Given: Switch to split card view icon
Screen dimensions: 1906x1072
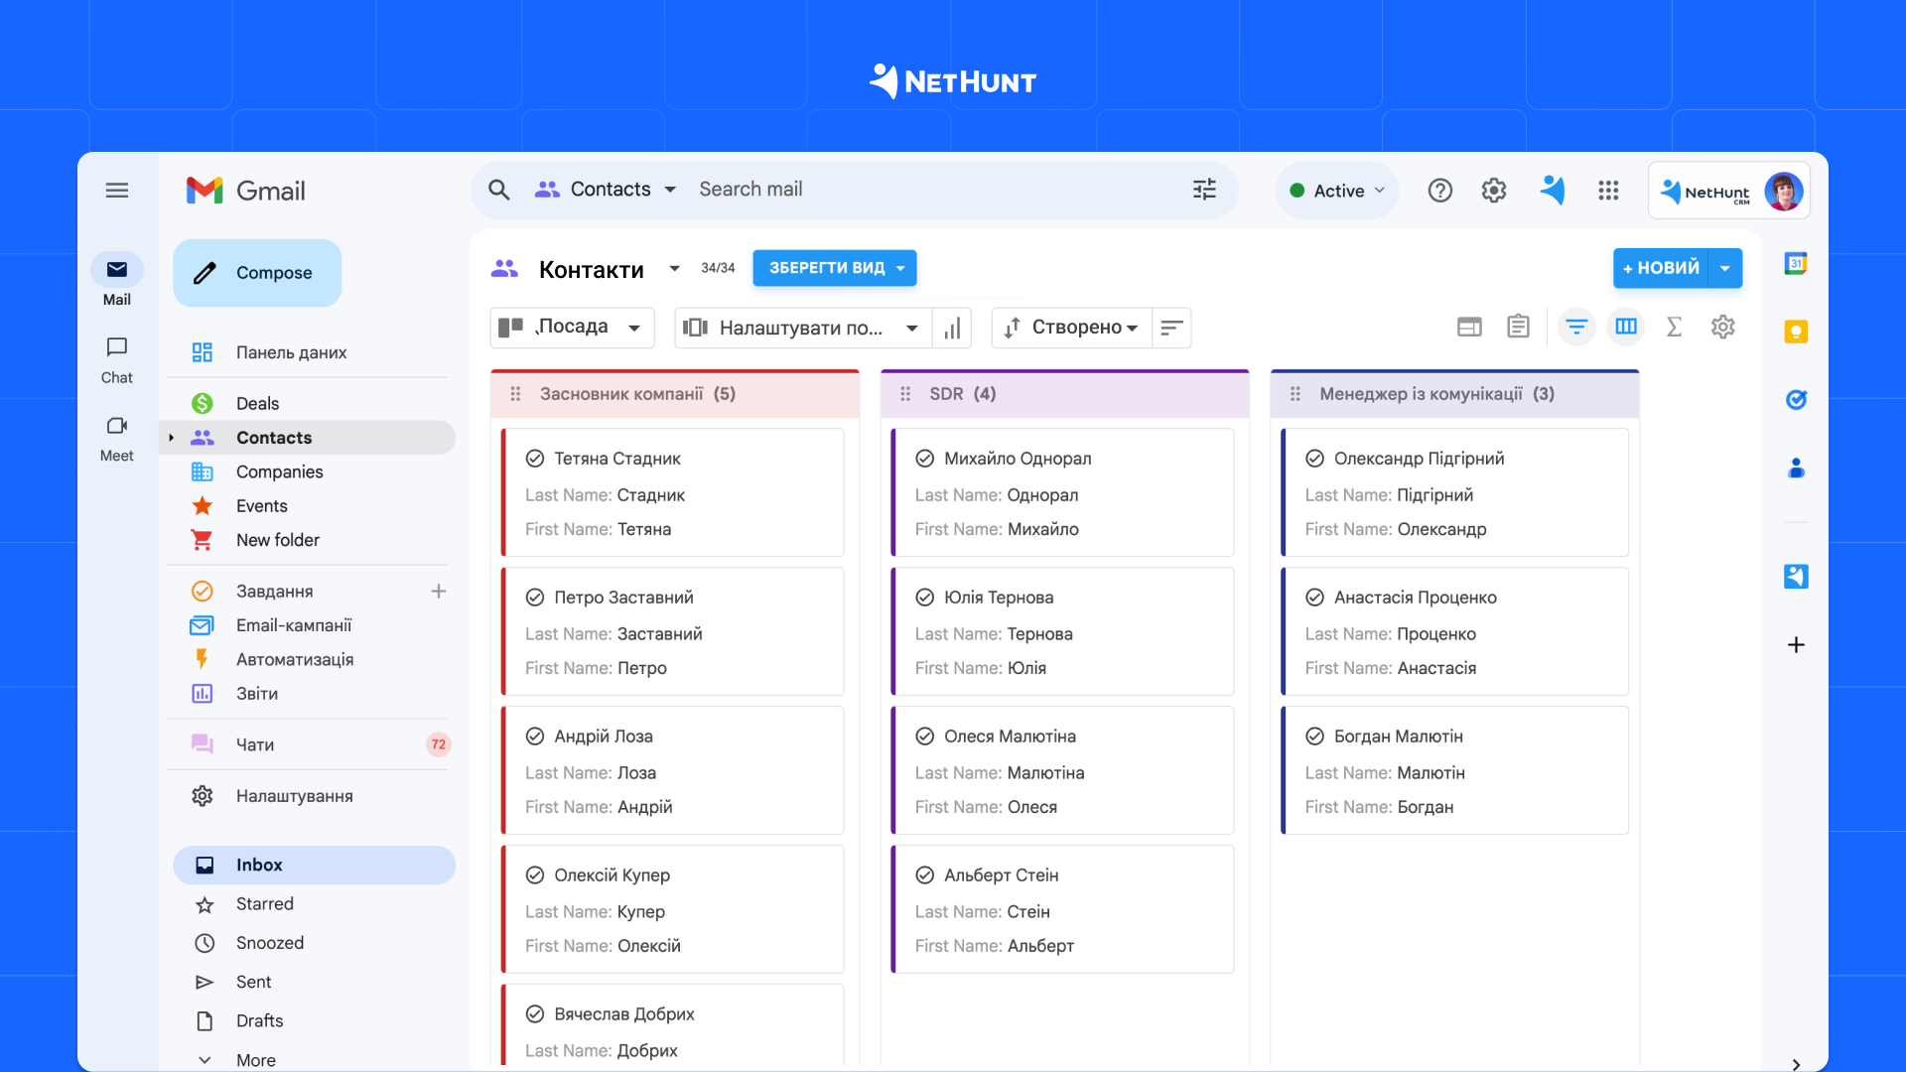Looking at the screenshot, I should click(1469, 327).
